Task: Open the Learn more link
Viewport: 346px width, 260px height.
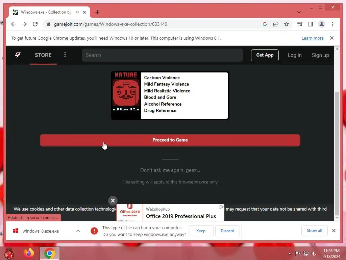Action: (313, 38)
